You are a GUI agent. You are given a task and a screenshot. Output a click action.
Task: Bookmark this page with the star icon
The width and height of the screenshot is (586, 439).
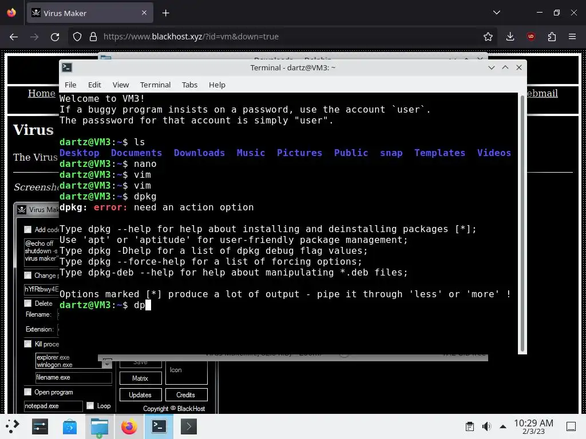[x=488, y=37]
